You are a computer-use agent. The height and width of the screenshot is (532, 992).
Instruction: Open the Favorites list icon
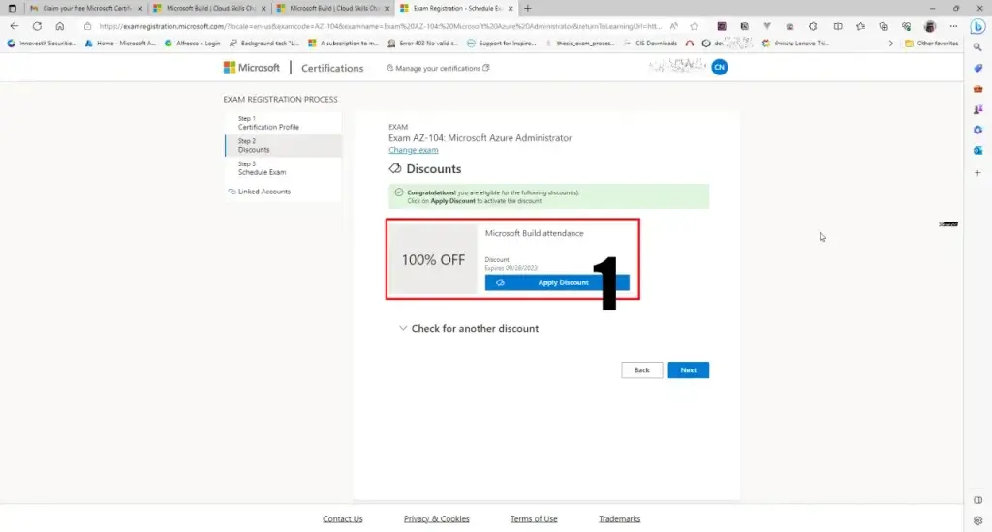pyautogui.click(x=860, y=26)
